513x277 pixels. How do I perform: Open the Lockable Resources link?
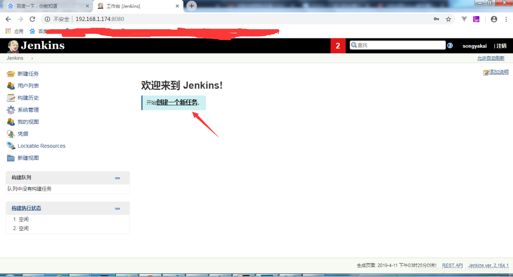pyautogui.click(x=42, y=146)
